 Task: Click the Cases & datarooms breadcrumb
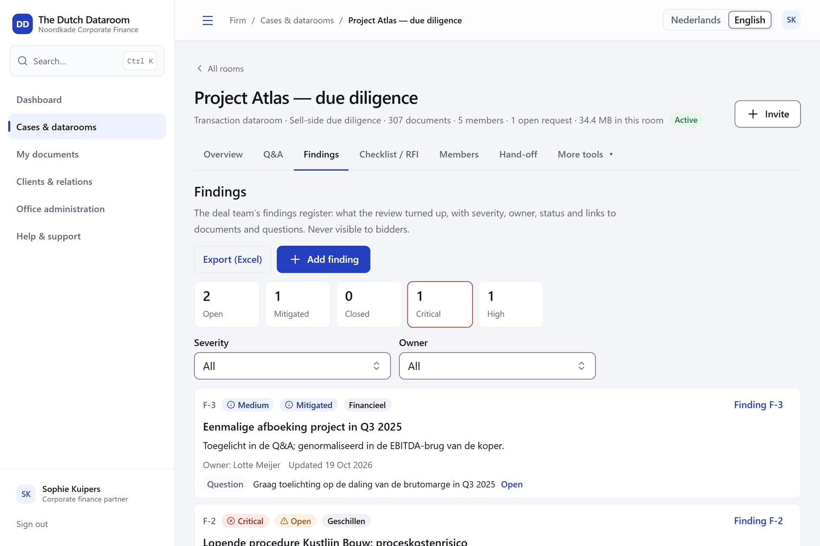click(297, 20)
